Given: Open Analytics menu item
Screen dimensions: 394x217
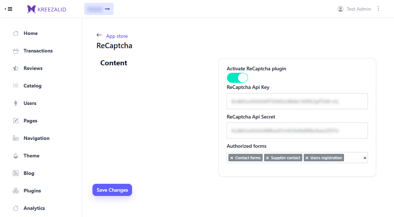Looking at the screenshot, I should 34,208.
